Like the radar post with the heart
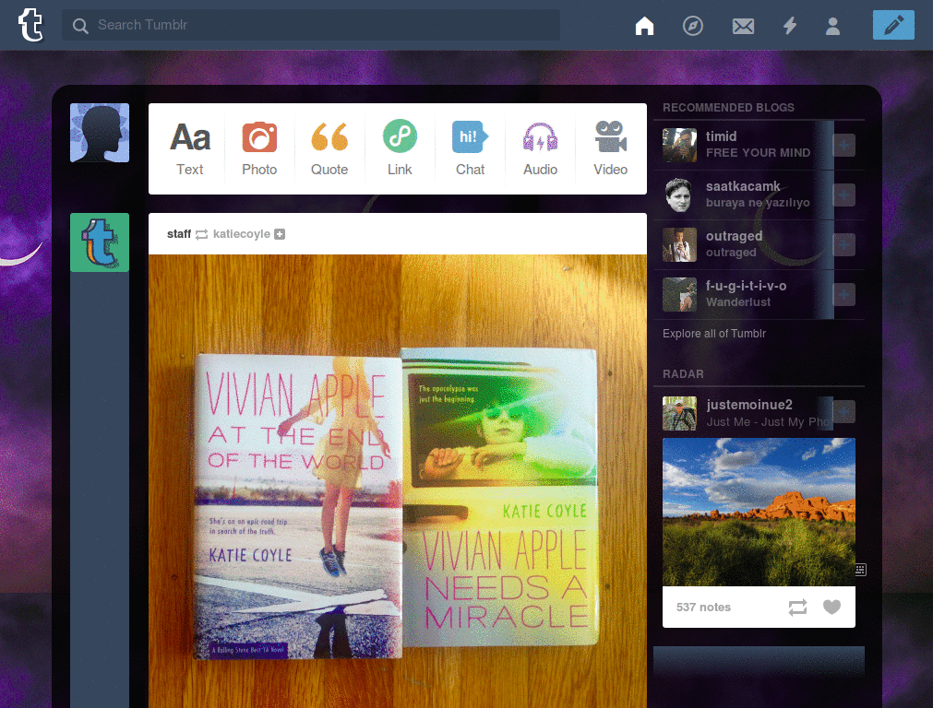 click(831, 608)
